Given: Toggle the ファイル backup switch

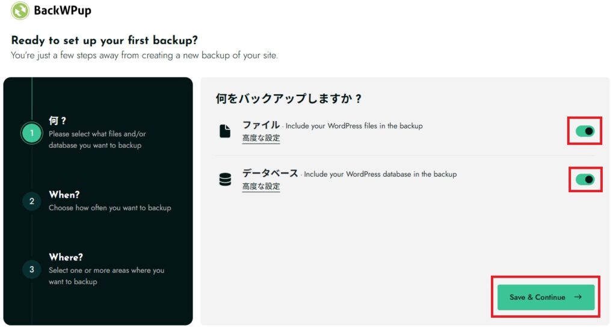Looking at the screenshot, I should tap(585, 131).
